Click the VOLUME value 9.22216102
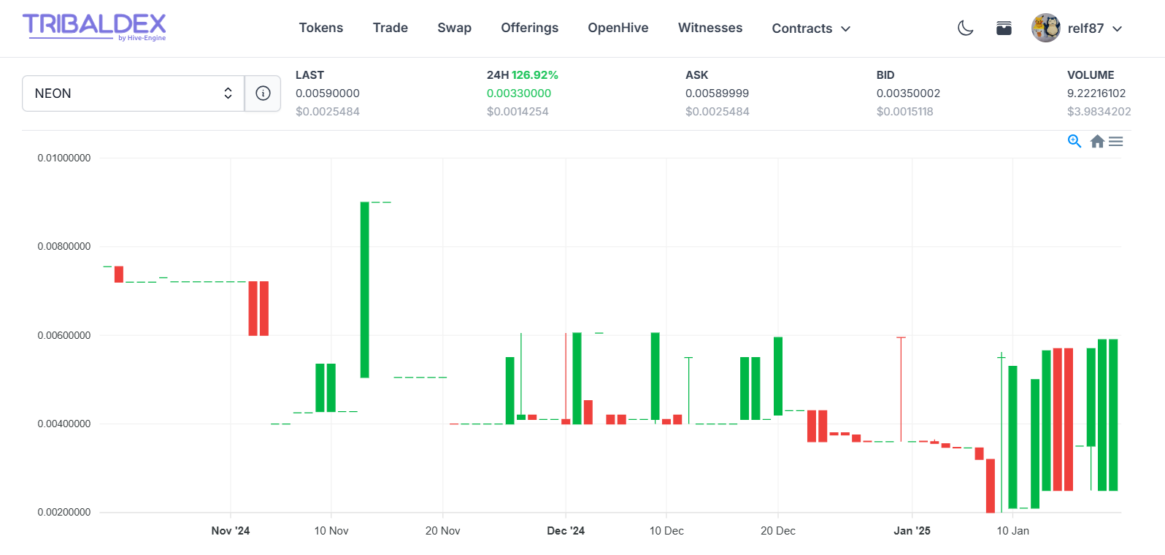 pyautogui.click(x=1096, y=93)
